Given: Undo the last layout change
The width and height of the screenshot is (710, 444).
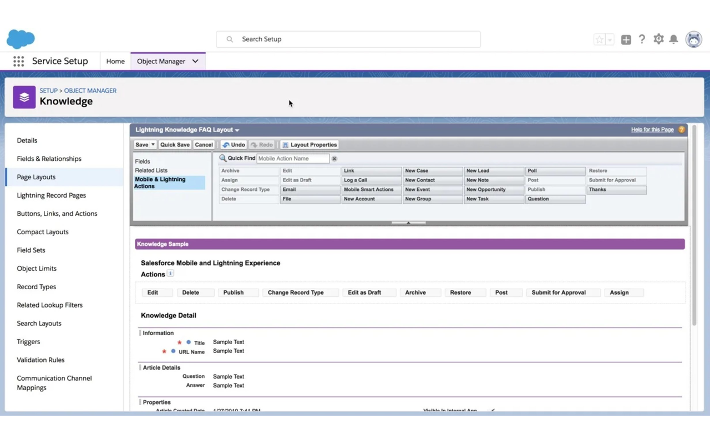Looking at the screenshot, I should (234, 145).
